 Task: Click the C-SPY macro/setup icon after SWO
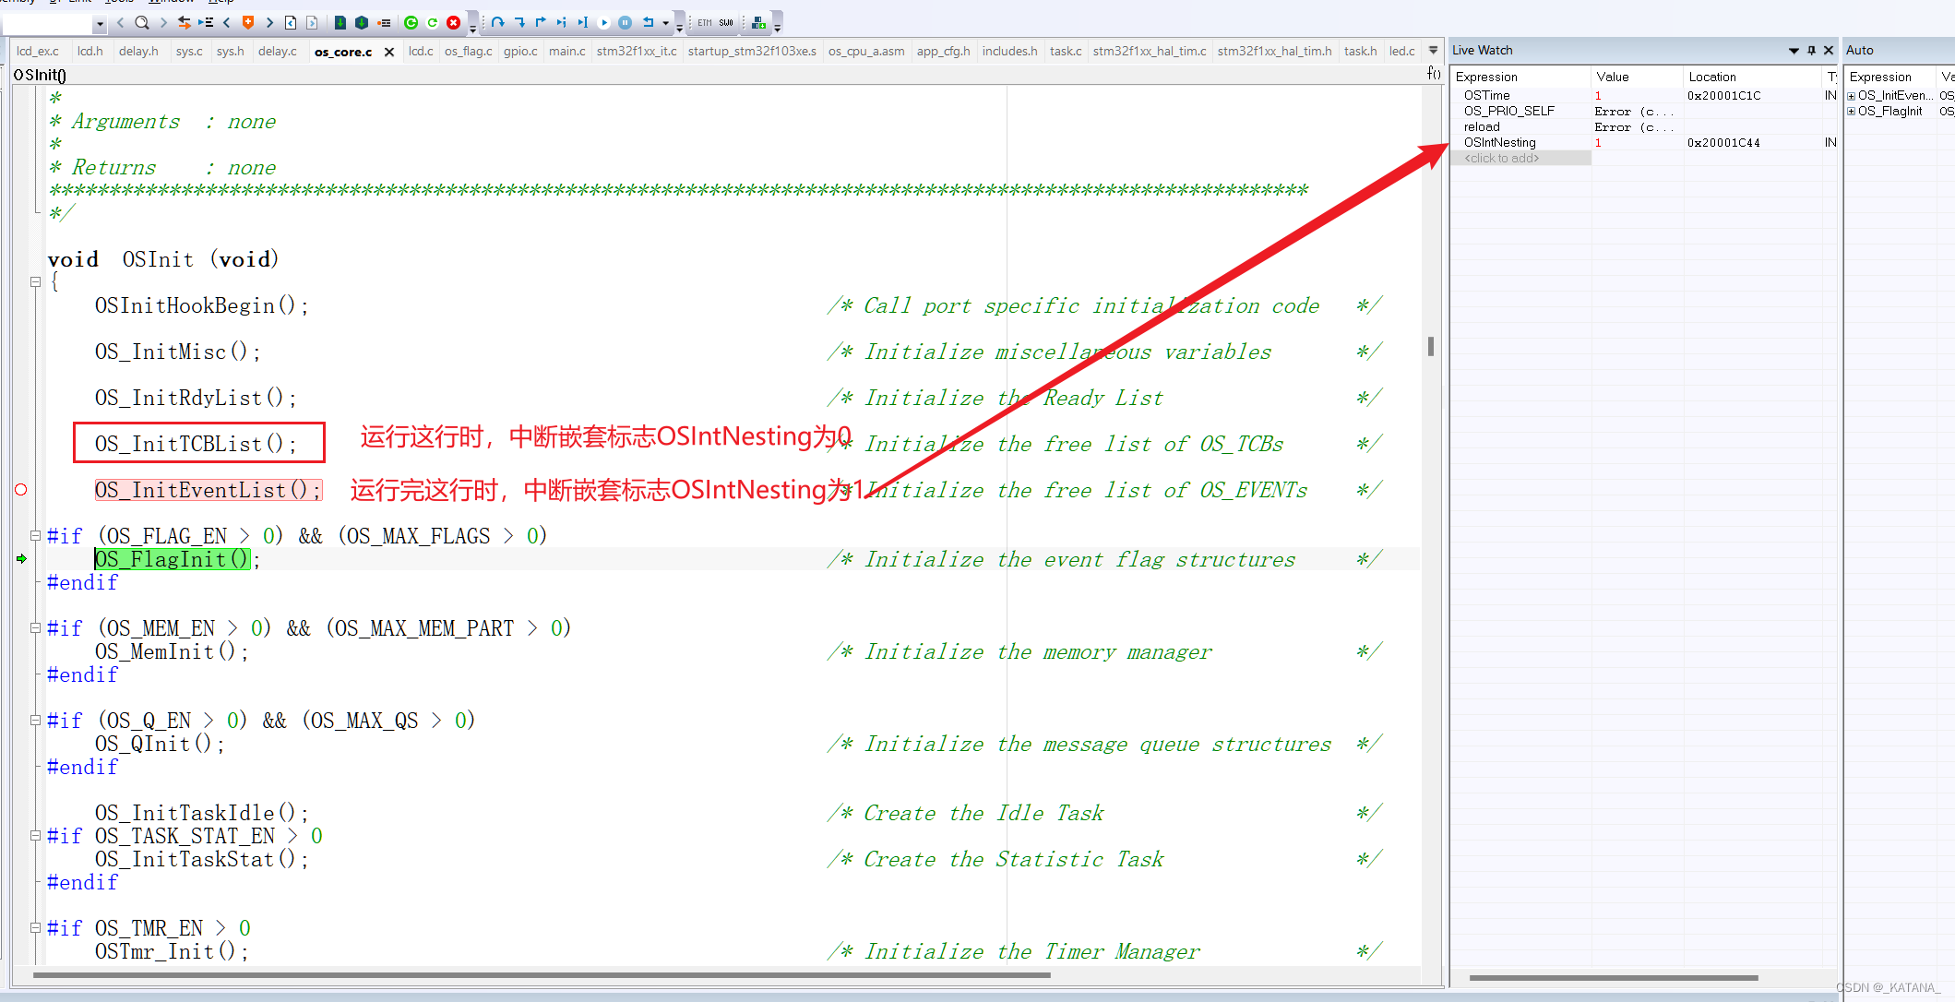pyautogui.click(x=758, y=22)
